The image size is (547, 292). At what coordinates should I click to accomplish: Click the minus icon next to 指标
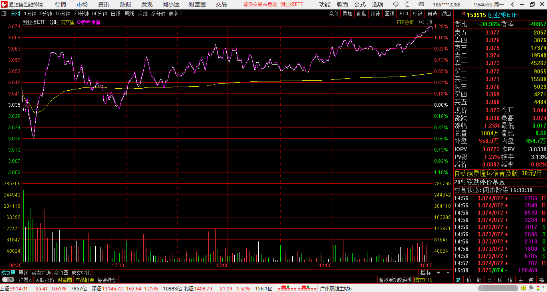(448, 273)
